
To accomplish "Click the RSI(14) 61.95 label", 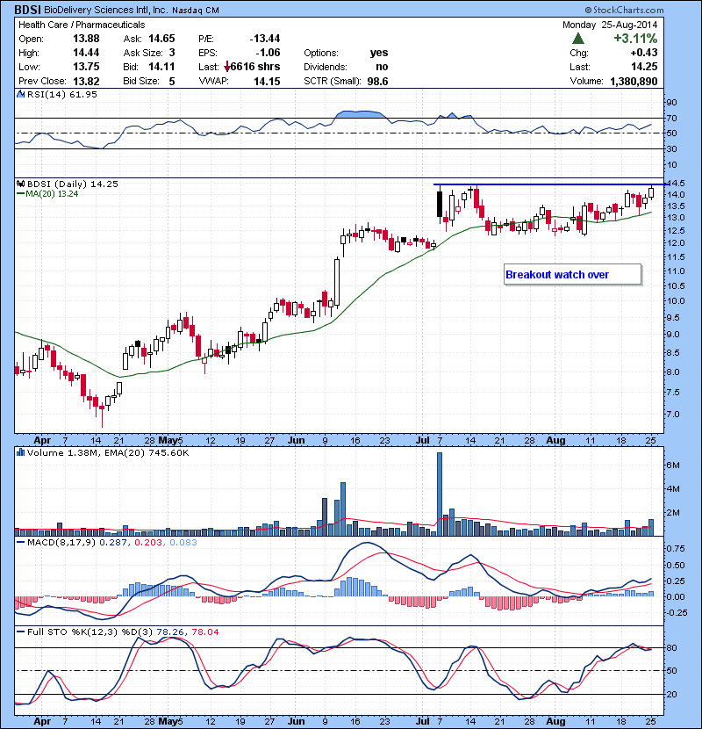I will [62, 94].
